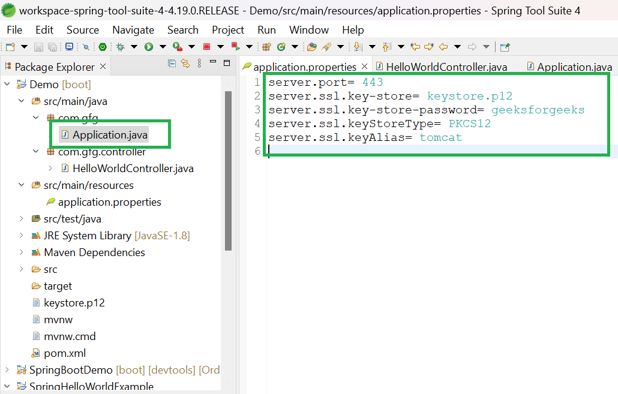Launch Debug with the bug icon
The height and width of the screenshot is (394, 618).
121,47
